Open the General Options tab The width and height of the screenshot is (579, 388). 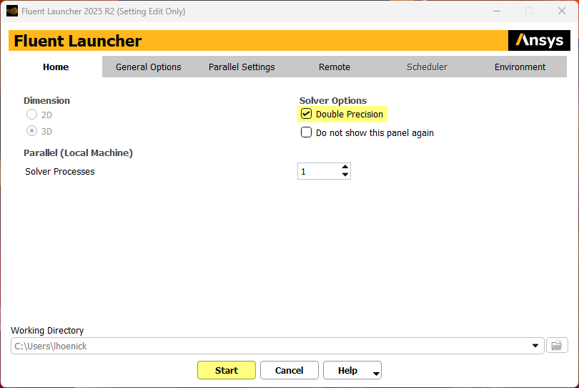[149, 67]
